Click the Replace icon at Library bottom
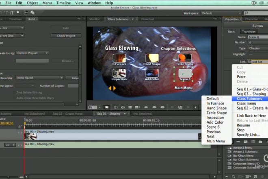Image resolution: width=268 pixels, height=179 pixels. pyautogui.click(x=233, y=176)
